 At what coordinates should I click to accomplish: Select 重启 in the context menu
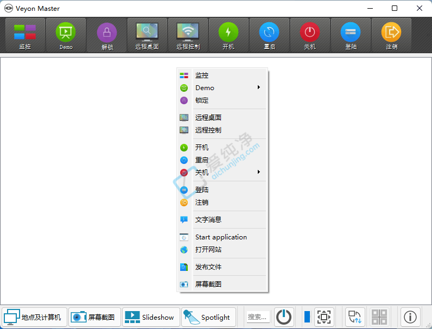(223, 160)
